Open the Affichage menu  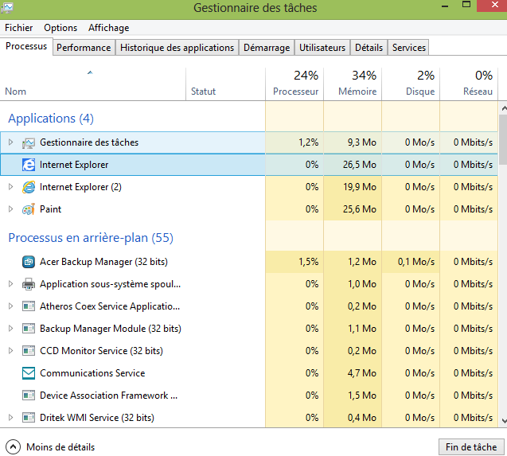108,28
